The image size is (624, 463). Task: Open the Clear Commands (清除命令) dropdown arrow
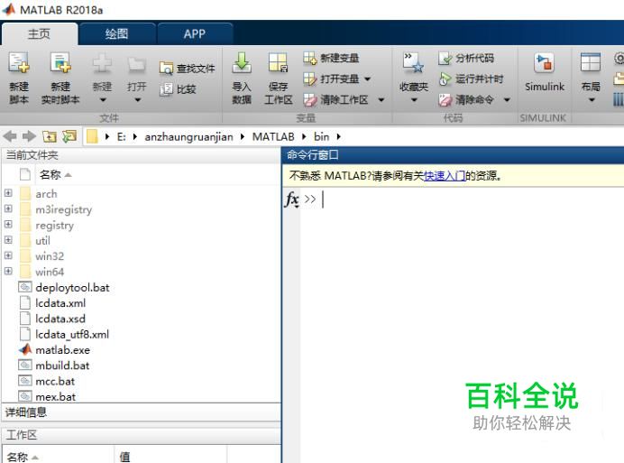tap(507, 99)
